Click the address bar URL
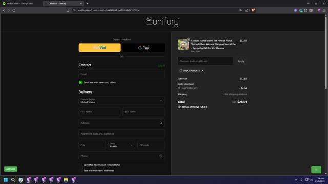This screenshot has height=184, width=328. [109, 10]
